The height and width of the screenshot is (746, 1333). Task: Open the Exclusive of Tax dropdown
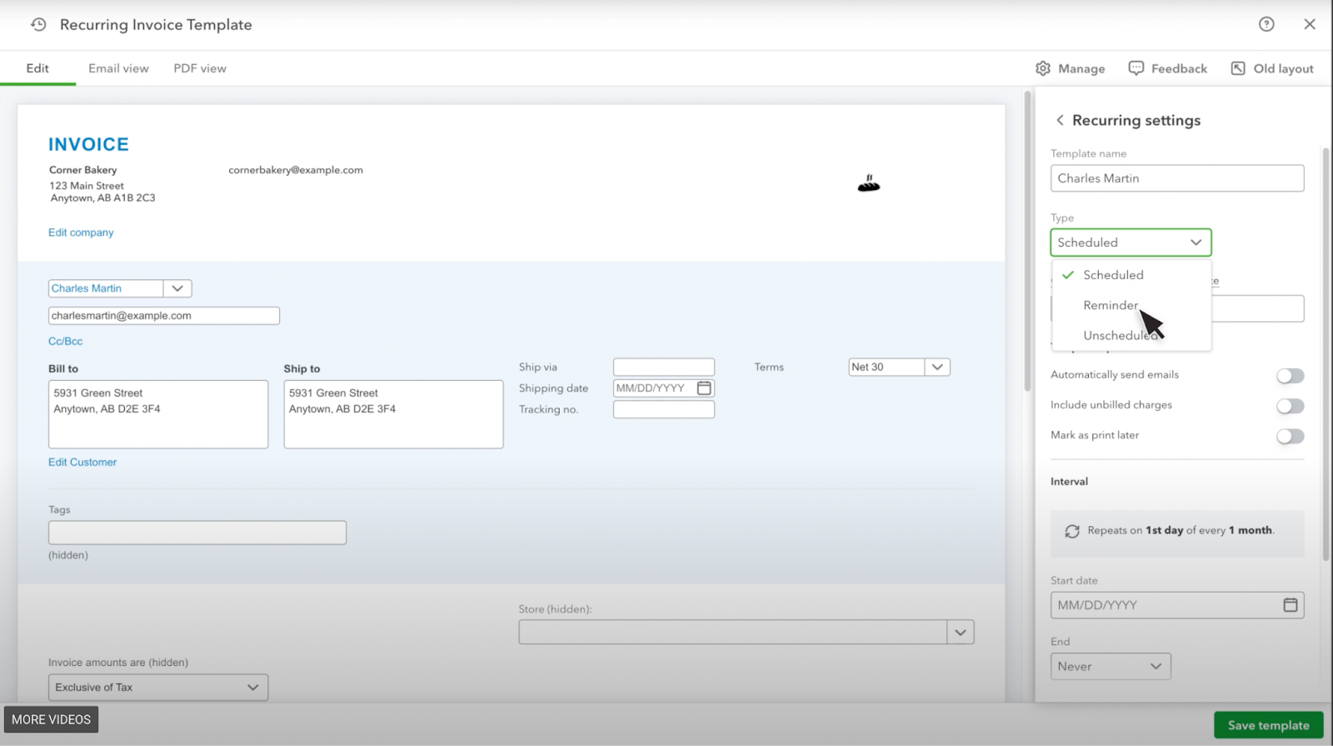pyautogui.click(x=158, y=688)
